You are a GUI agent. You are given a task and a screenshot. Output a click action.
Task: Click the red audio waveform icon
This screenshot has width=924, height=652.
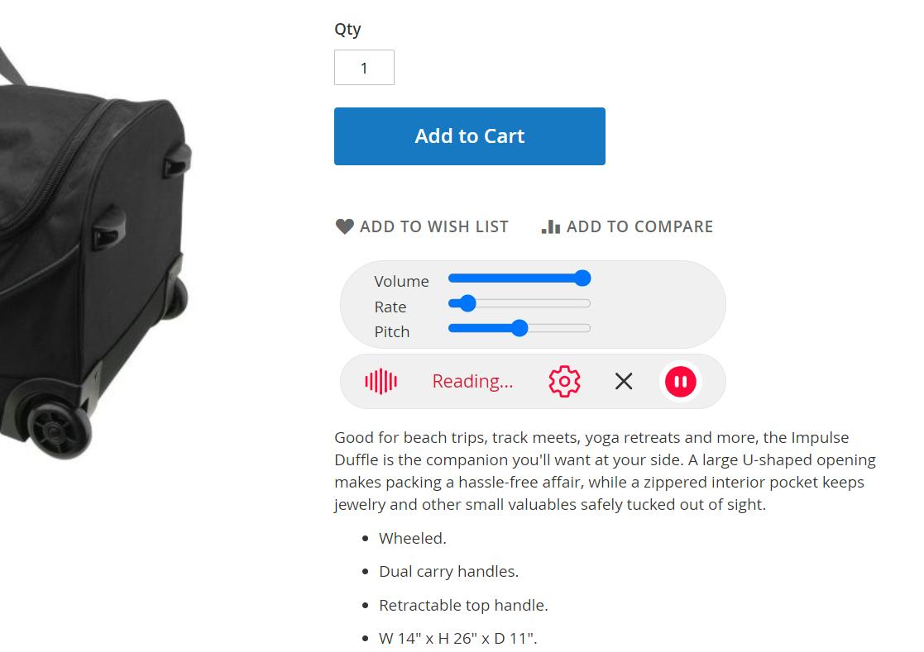point(381,381)
